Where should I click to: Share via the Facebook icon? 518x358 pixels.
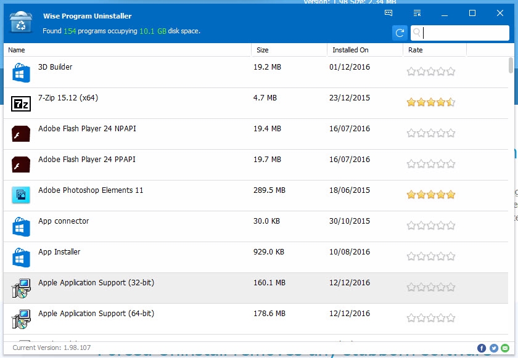[x=482, y=348]
